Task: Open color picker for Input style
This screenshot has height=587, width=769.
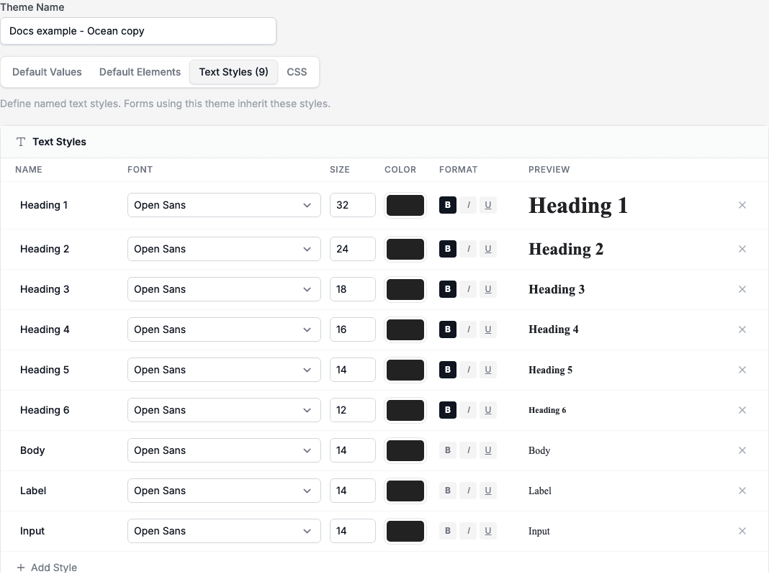Action: pos(405,531)
